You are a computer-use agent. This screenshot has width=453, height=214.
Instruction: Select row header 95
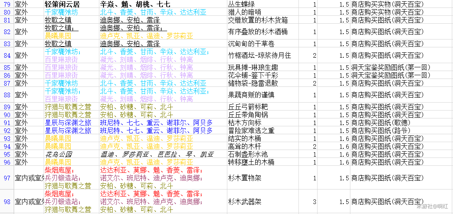(x=7, y=154)
